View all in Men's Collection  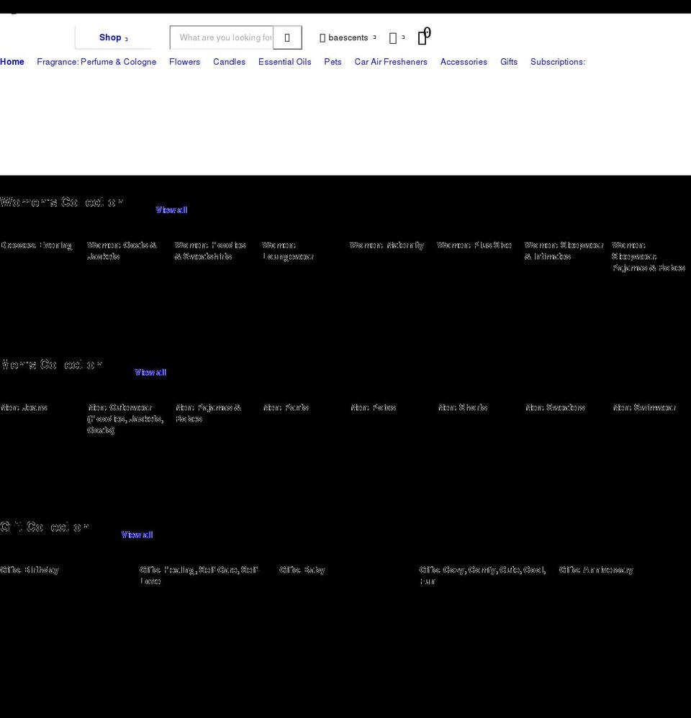(x=150, y=373)
